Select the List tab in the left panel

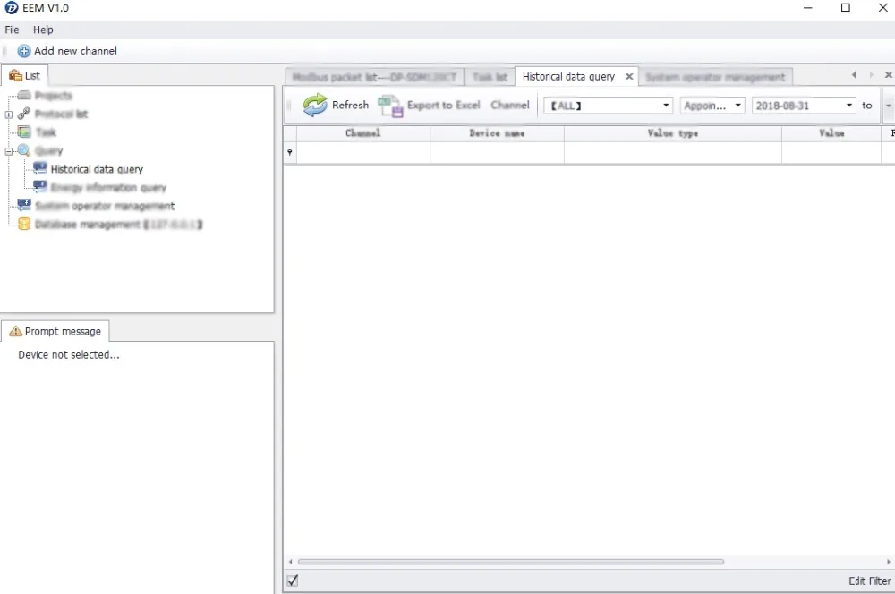click(24, 75)
